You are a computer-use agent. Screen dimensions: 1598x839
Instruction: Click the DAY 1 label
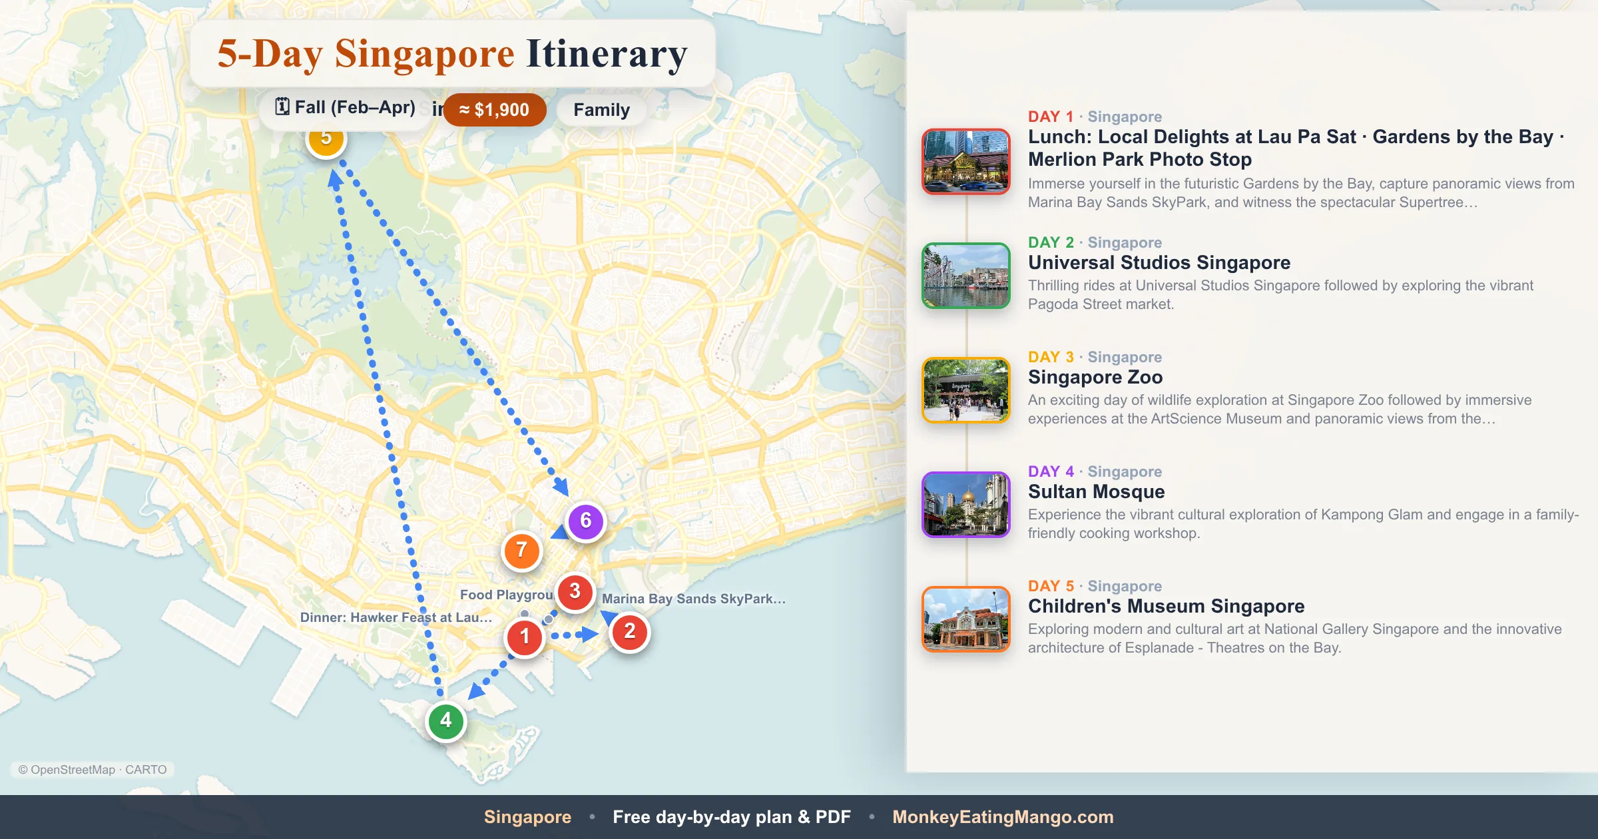point(1051,117)
